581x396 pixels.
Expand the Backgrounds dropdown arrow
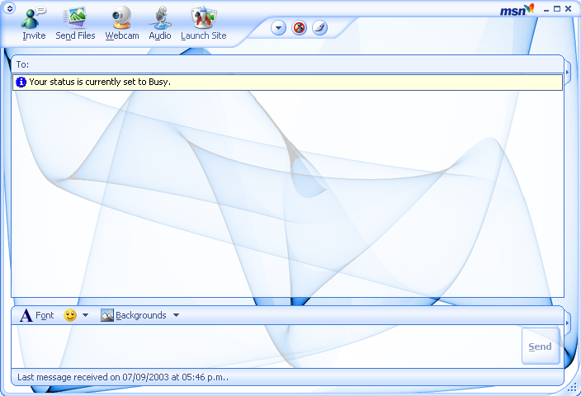(x=176, y=315)
